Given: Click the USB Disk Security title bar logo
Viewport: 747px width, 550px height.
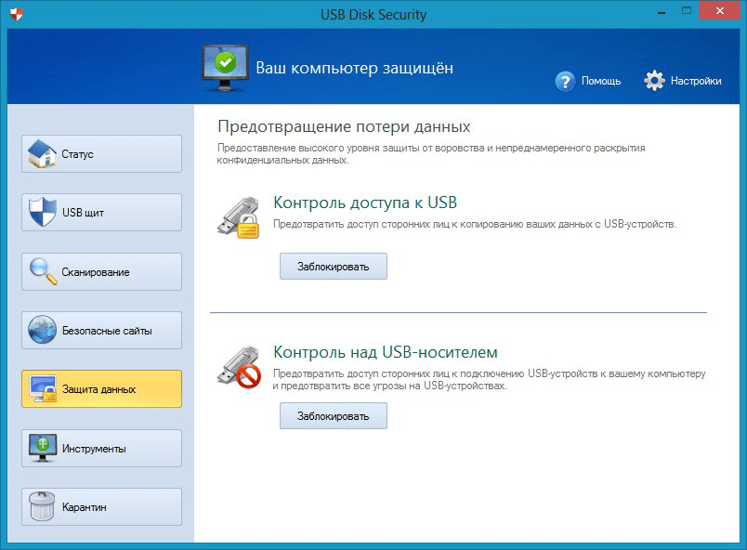Looking at the screenshot, I should click(16, 13).
